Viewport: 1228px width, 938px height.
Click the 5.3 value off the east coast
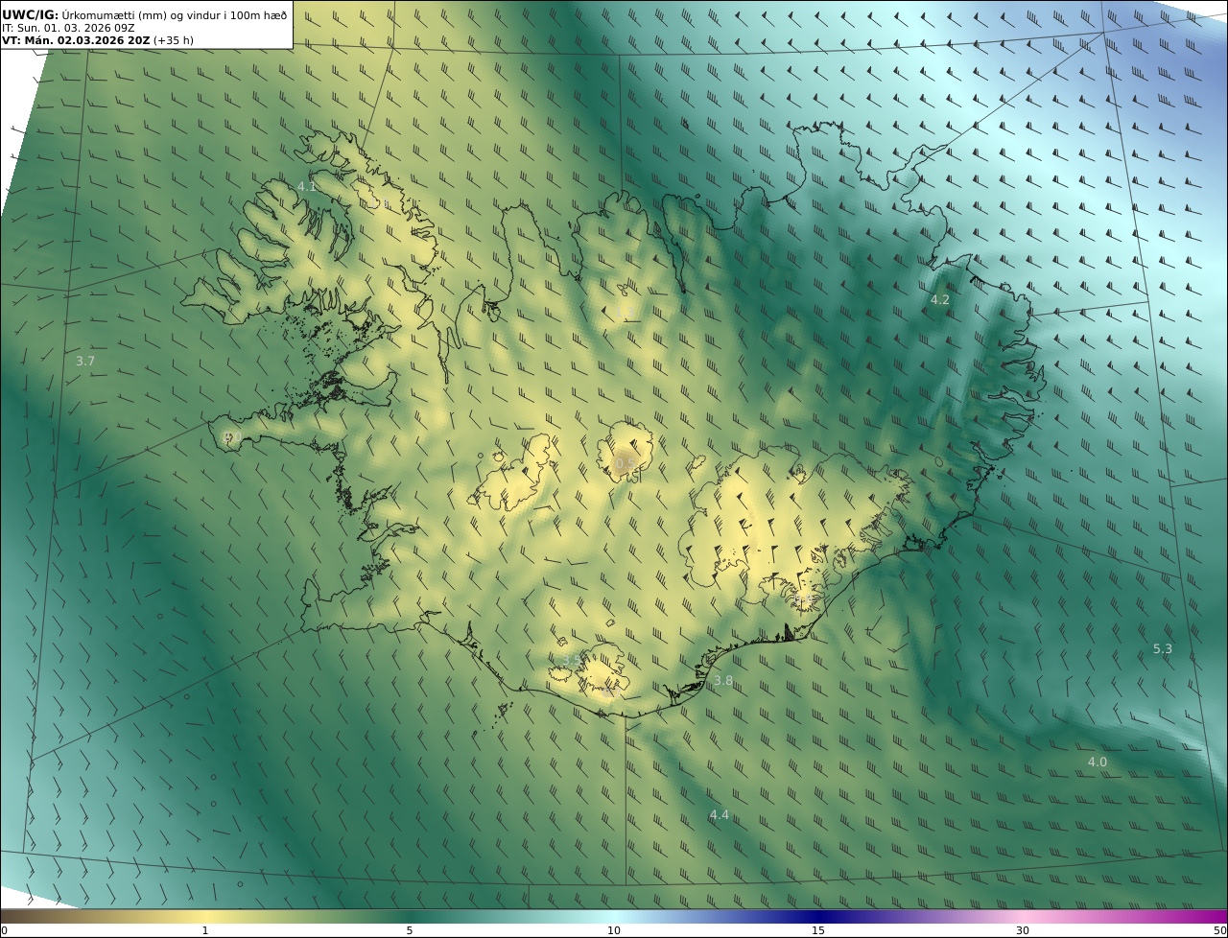pyautogui.click(x=1162, y=649)
